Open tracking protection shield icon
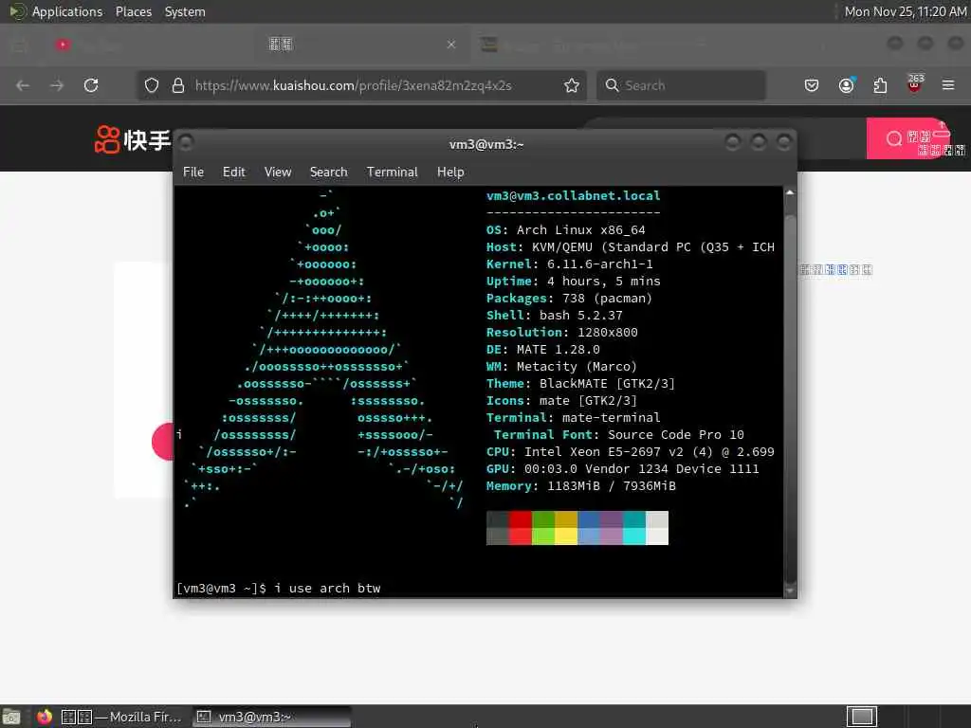The width and height of the screenshot is (971, 728). [152, 85]
